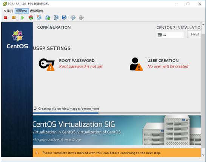Screen dimensions: 206x162
Task: Click the grayed USB device connect icon
Action: 81,18
